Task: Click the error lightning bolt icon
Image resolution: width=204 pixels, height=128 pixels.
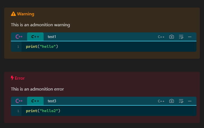Action: coord(12,78)
